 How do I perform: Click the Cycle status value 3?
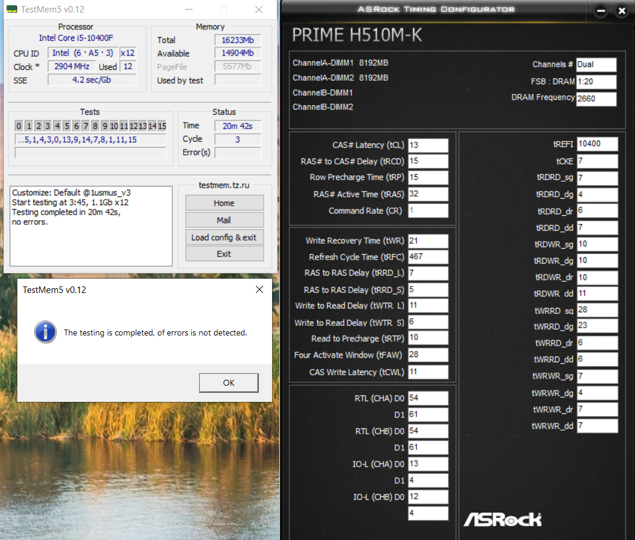(238, 139)
